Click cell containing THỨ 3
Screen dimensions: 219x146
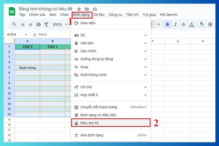(53, 47)
